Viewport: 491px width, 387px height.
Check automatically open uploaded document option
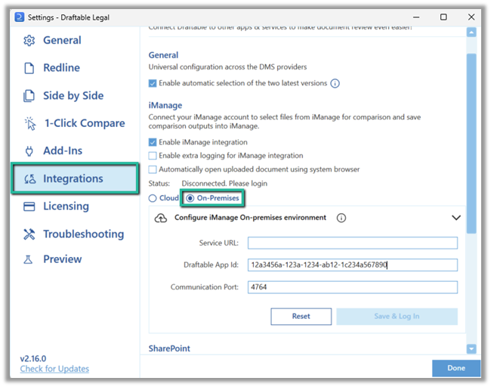click(x=153, y=169)
